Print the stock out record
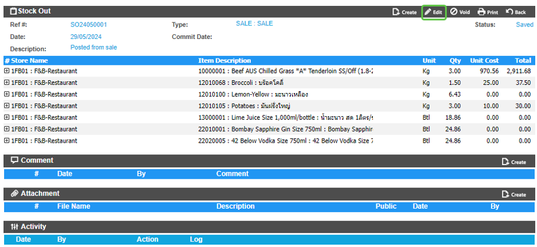Viewport: 537px width, 247px height. (x=487, y=12)
